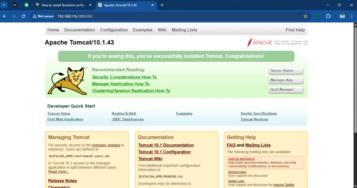Switch to the pinned Upwork tab
This screenshot has height=188, width=357.
[x=14, y=5]
